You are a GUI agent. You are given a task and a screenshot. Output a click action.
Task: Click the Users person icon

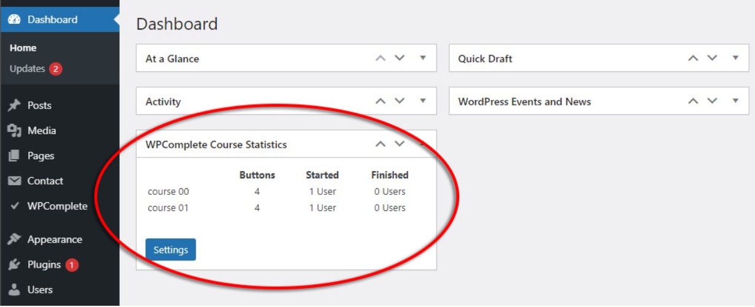coord(14,290)
